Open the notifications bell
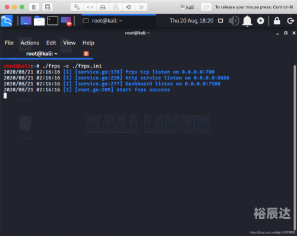Viewport: 297px width, 236px height. point(247,21)
